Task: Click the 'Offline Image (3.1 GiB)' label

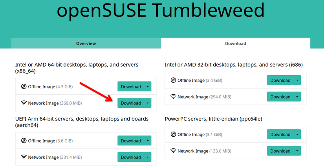Action: pyautogui.click(x=200, y=135)
